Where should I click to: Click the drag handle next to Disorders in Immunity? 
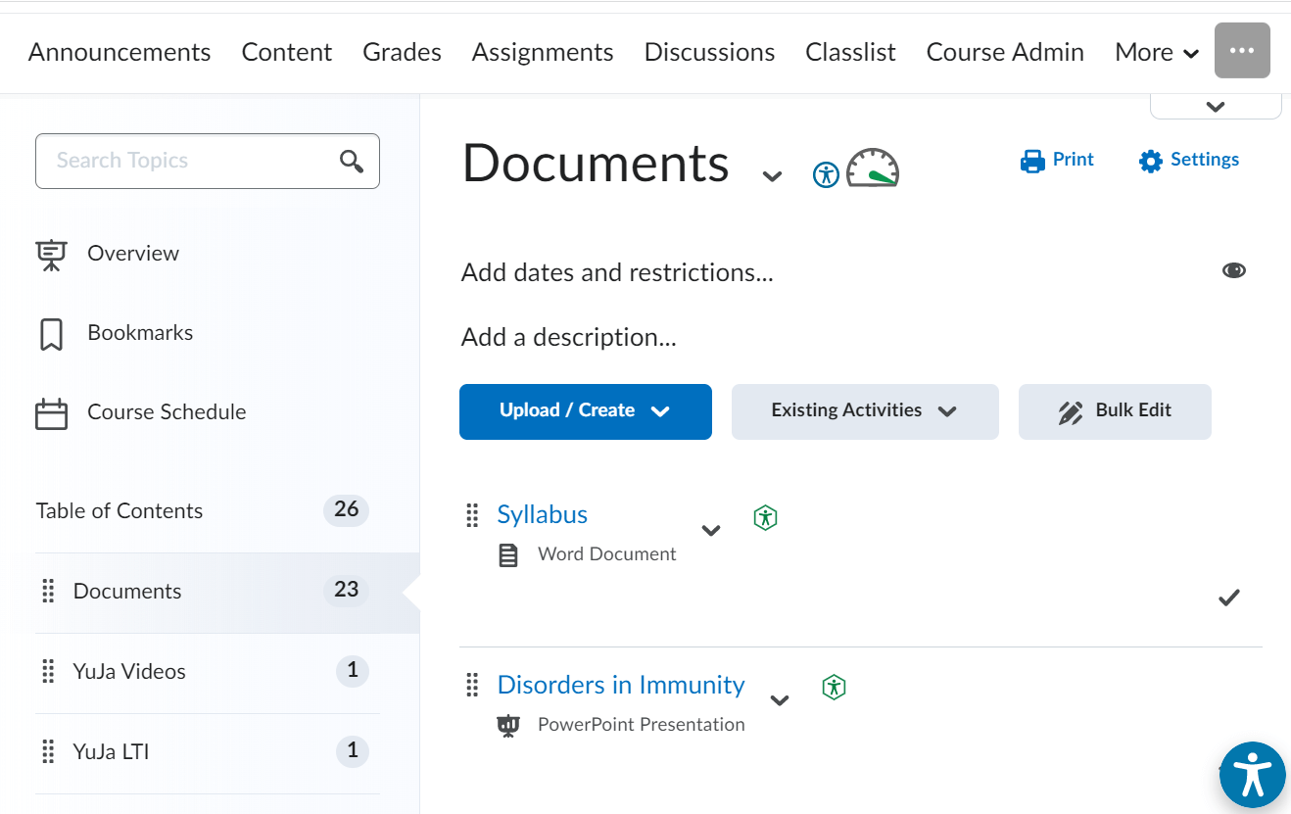click(472, 685)
